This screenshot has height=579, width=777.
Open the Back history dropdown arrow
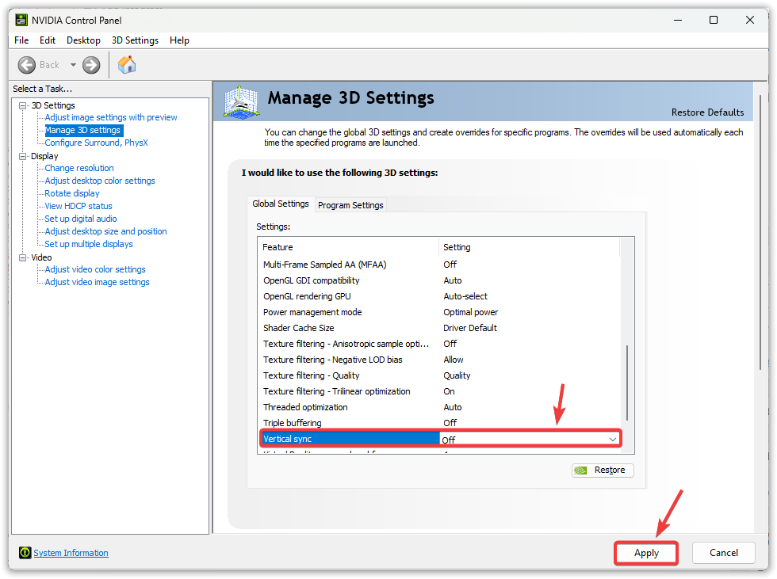pos(73,65)
